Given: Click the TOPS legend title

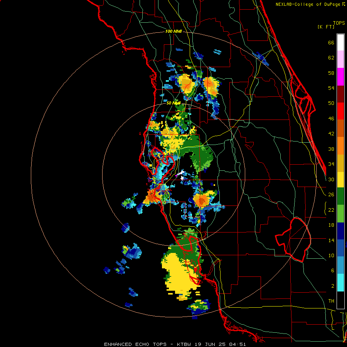Looking at the screenshot, I should (x=339, y=23).
